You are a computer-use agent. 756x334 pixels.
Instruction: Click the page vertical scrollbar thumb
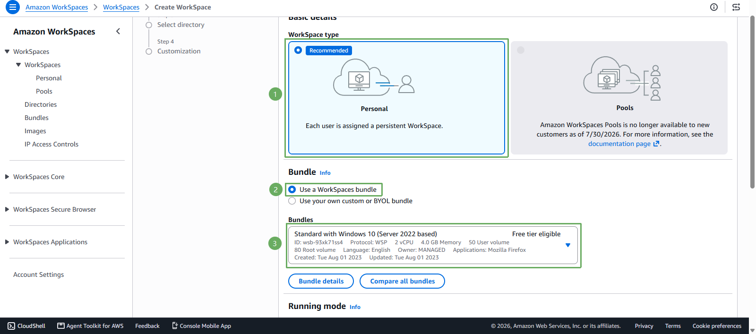752,103
